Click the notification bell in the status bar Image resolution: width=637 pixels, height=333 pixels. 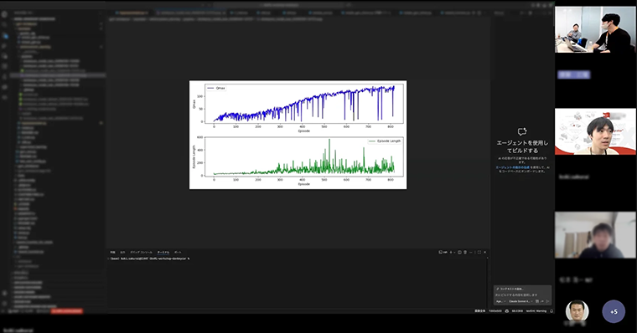[552, 311]
